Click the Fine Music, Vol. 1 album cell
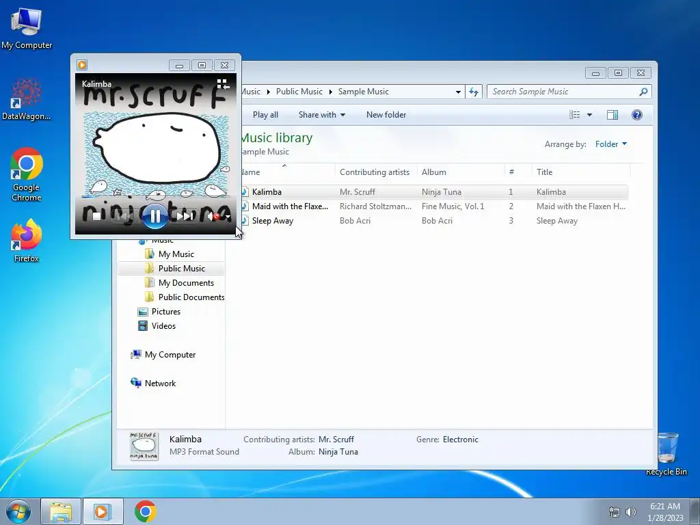700x525 pixels. [453, 206]
